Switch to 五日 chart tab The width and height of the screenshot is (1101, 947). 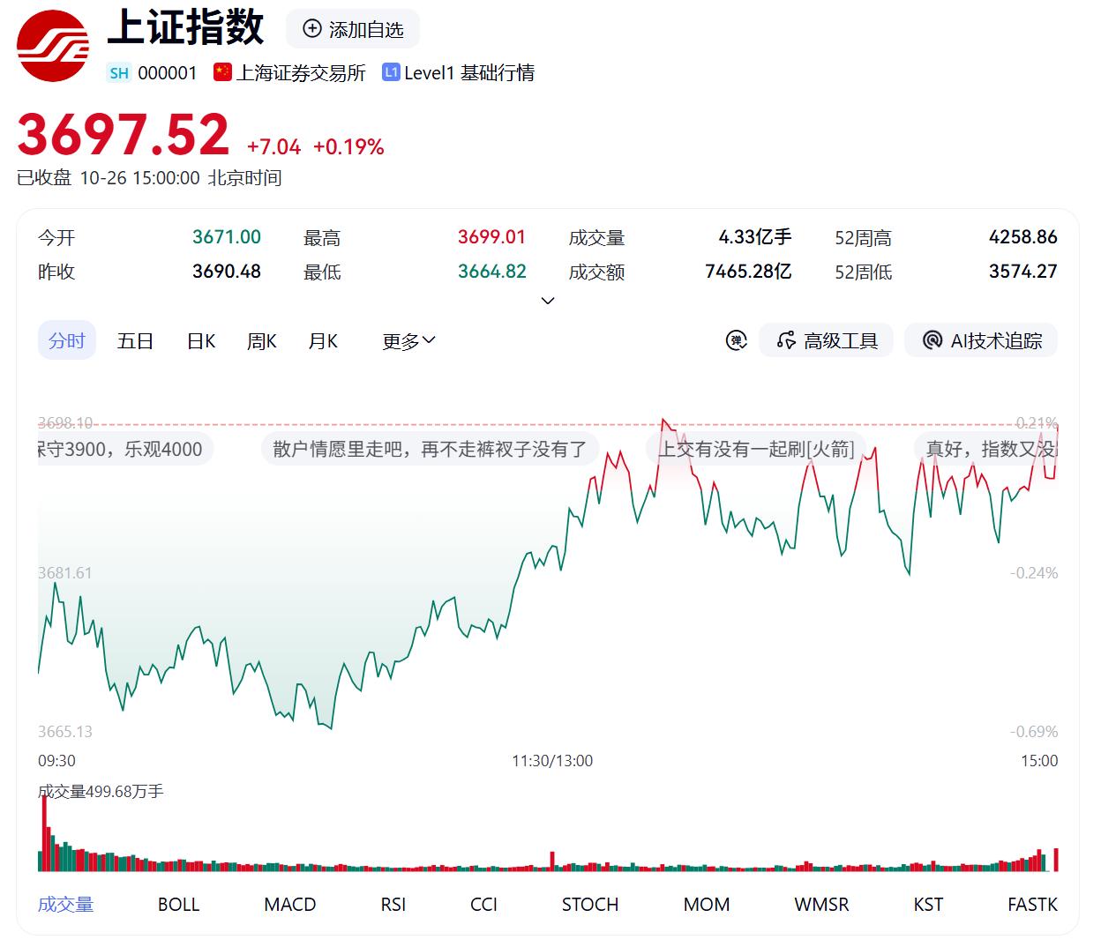(x=135, y=341)
